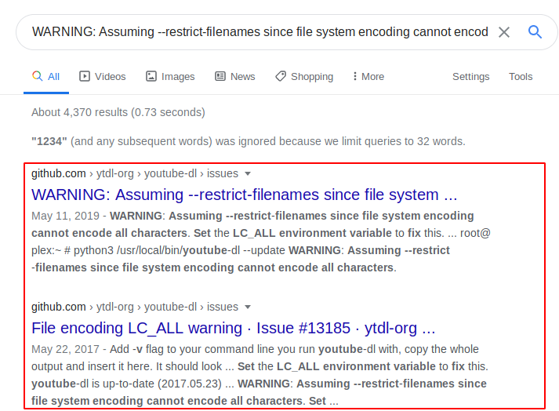Click the three-dot More icon
This screenshot has width=559, height=411.
pyautogui.click(x=354, y=76)
